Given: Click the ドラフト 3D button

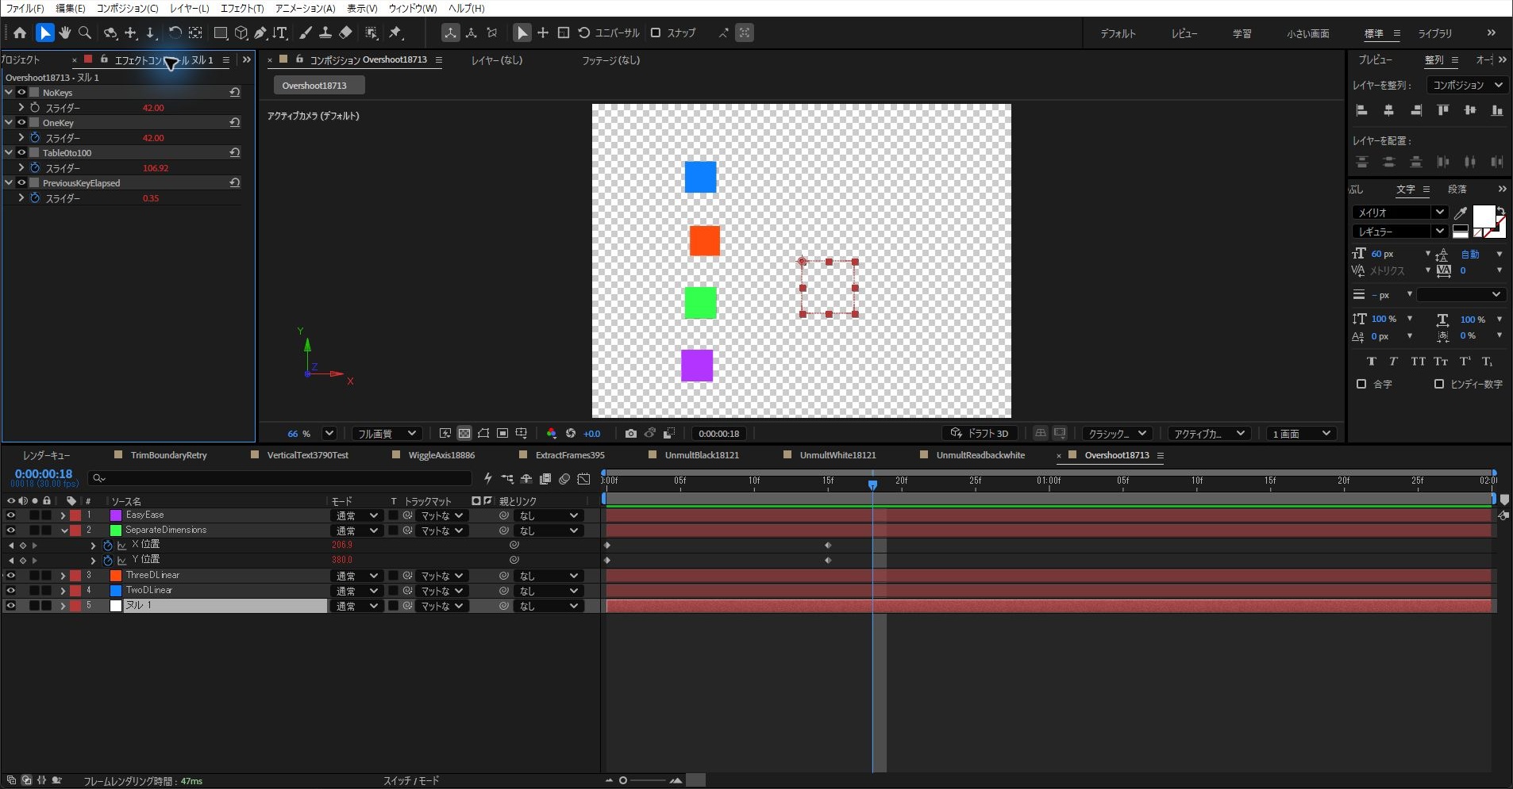Looking at the screenshot, I should 980,434.
